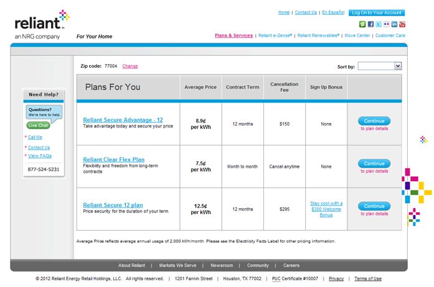Screen dimensions: 434x287
Task: Open the YouTube icon
Action: (402, 24)
